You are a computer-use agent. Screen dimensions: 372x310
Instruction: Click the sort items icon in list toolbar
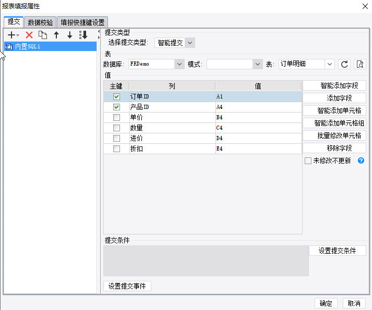[x=83, y=35]
